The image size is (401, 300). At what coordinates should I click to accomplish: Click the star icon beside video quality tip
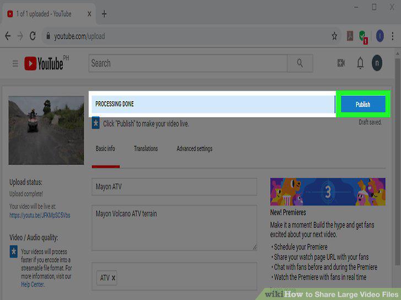[x=14, y=252]
